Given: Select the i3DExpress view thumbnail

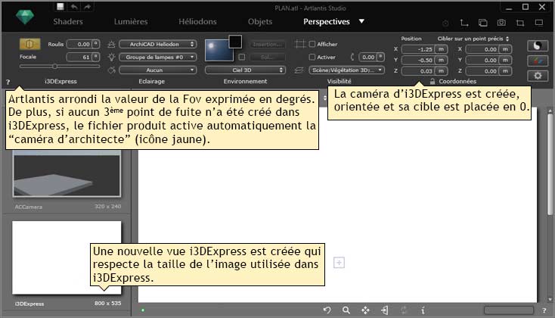Looking at the screenshot, I should (x=67, y=257).
